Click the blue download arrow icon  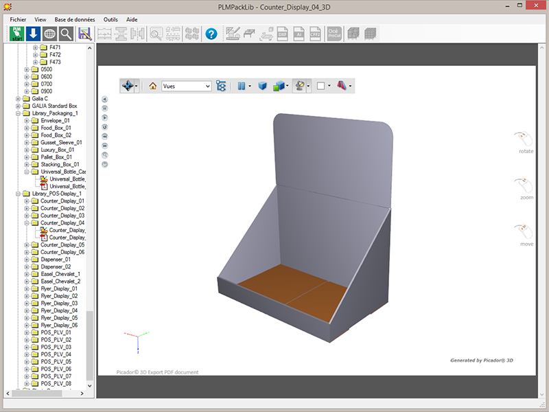tap(33, 34)
